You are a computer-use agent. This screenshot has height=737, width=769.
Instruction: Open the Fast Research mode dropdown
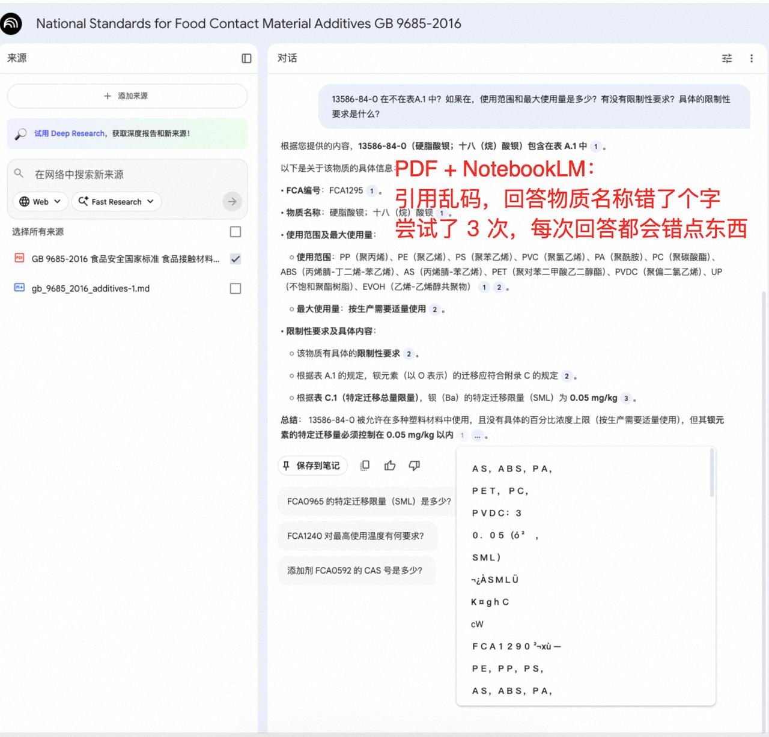(x=117, y=201)
